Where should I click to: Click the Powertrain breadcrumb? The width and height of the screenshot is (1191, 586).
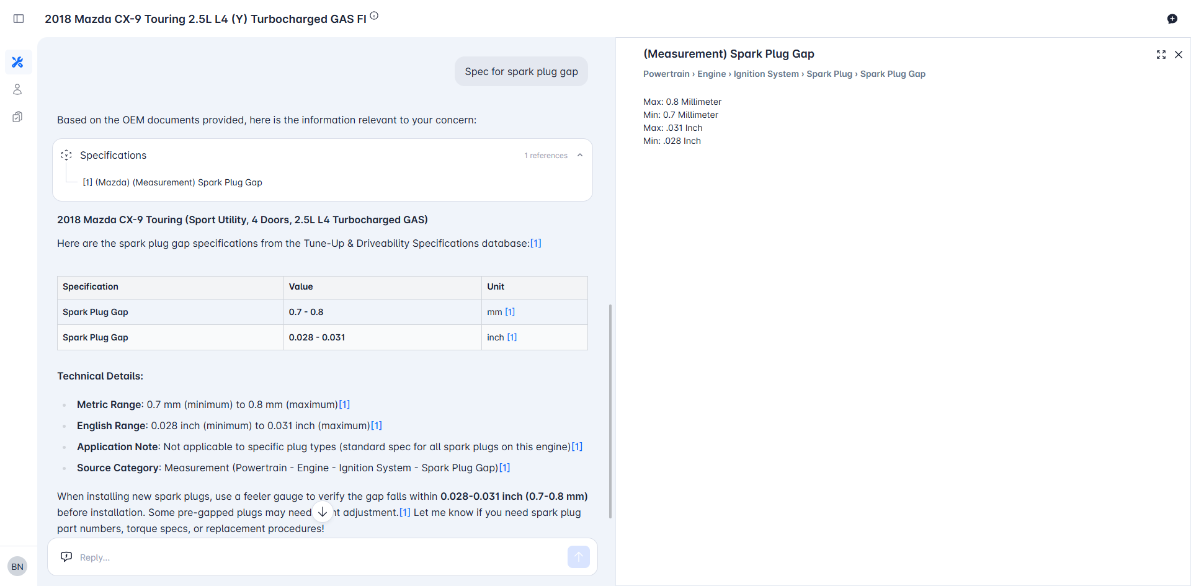pyautogui.click(x=666, y=74)
